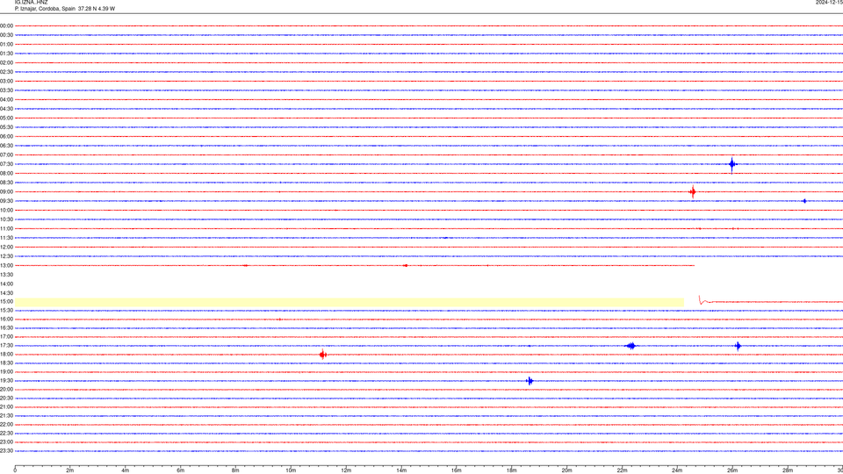Screen dimensions: 843x474
Task: Click the small blue blip on the 11:30 trace
Action: (445, 238)
